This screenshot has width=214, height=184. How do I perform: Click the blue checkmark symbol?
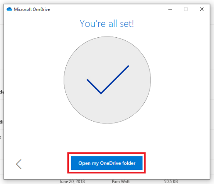[108, 79]
